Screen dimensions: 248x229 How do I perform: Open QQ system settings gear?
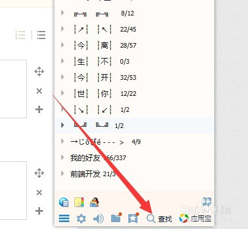(81, 219)
